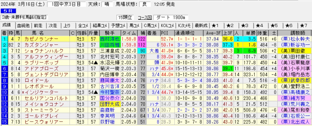Open the コース図 course map link
The height and width of the screenshot is (126, 312).
pyautogui.click(x=145, y=17)
